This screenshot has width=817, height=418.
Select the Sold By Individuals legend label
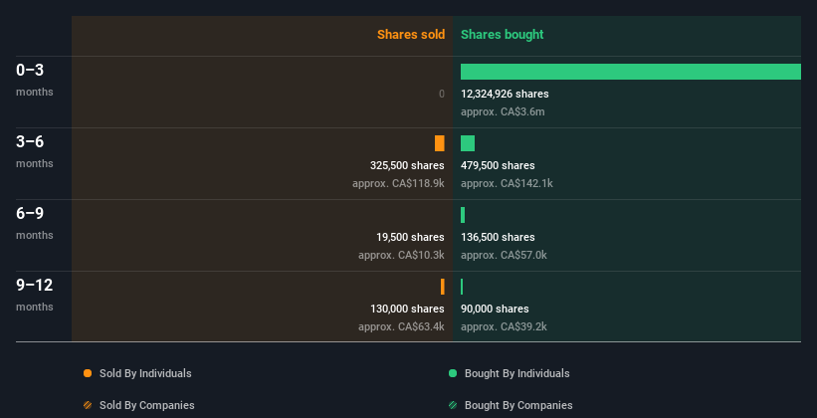145,373
